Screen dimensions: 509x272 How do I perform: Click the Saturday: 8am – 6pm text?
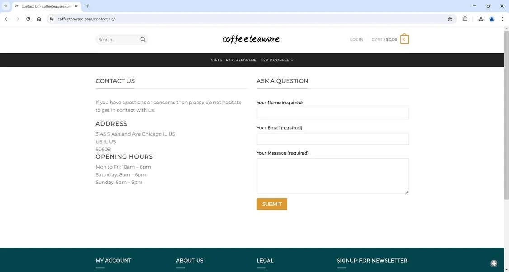121,174
